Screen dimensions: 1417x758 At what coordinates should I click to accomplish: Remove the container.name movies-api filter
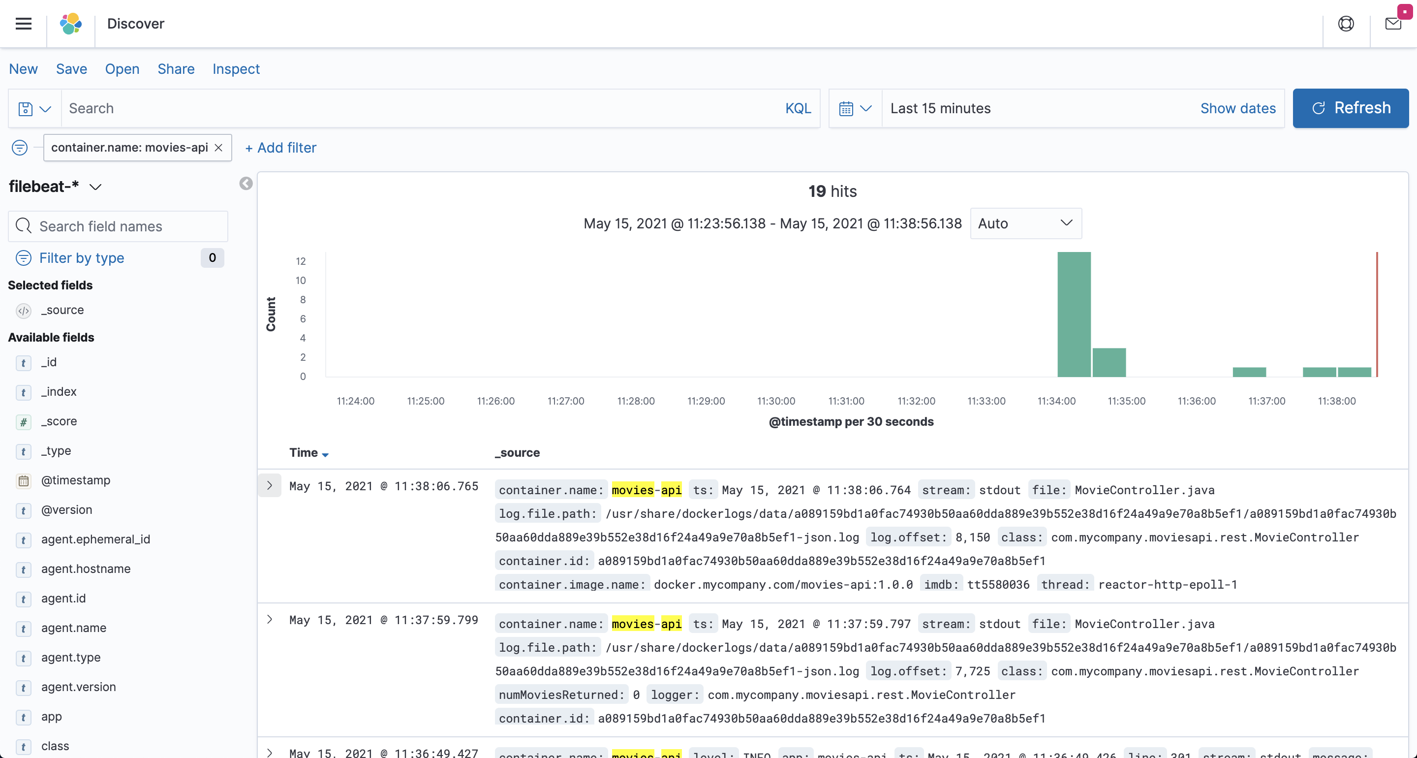coord(218,148)
